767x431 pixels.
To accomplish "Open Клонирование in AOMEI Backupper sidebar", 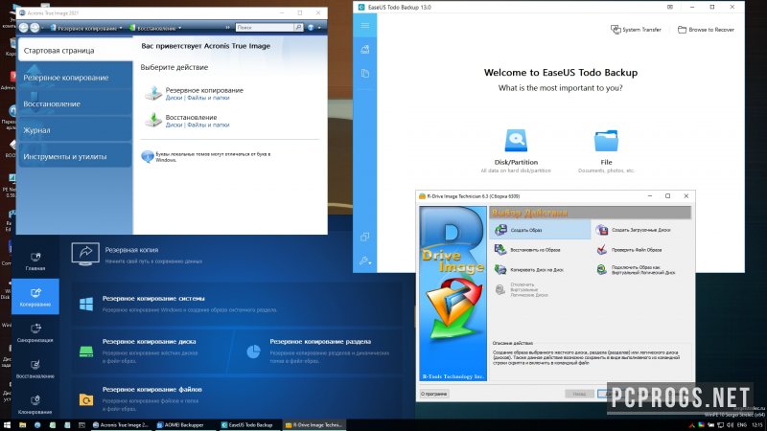I will coord(35,404).
